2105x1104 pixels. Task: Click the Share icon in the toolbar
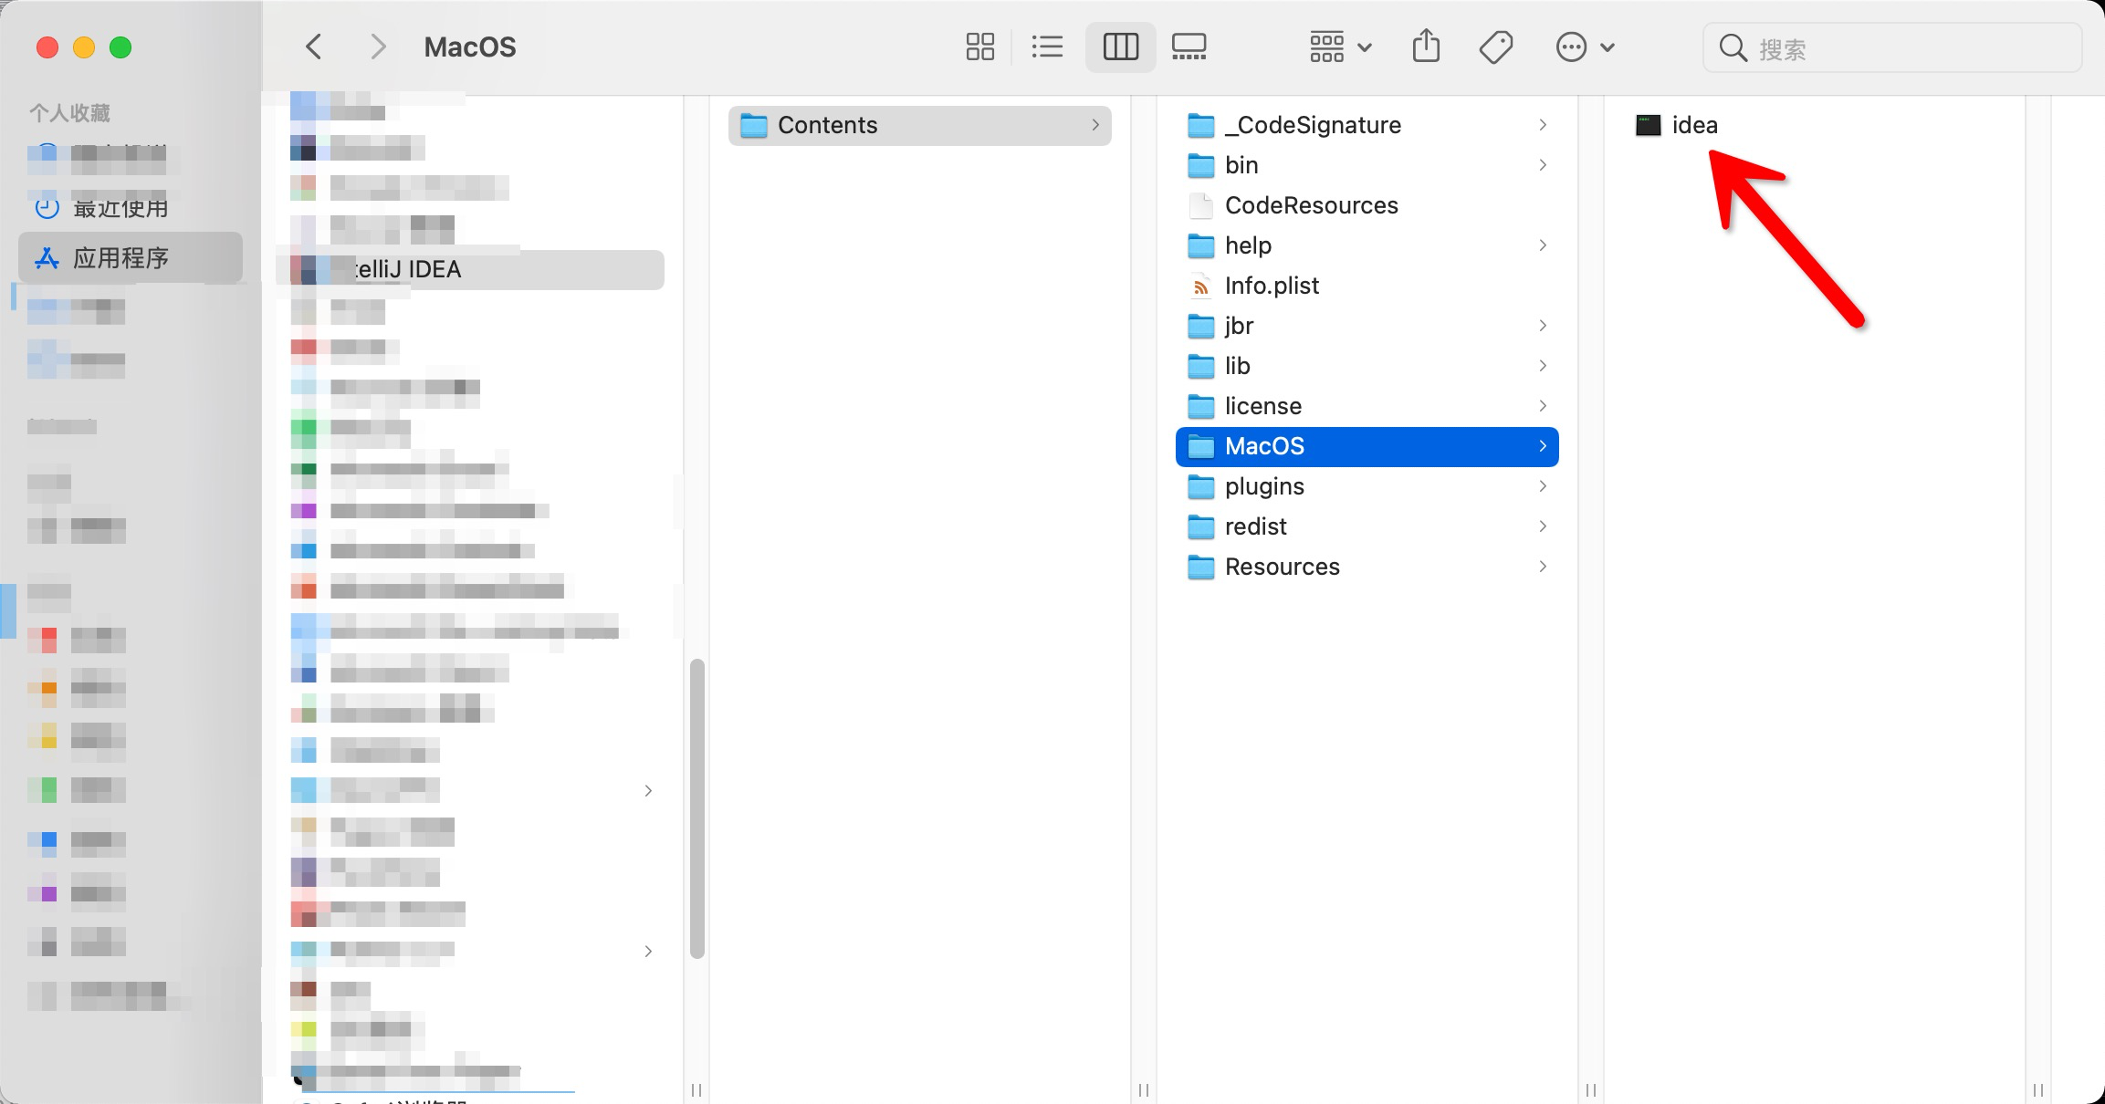(x=1426, y=46)
